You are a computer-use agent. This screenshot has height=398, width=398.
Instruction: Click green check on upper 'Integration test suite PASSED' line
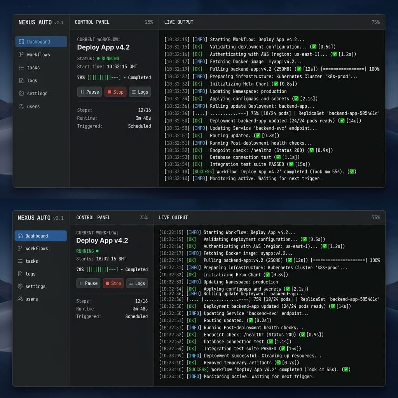tap(291, 164)
